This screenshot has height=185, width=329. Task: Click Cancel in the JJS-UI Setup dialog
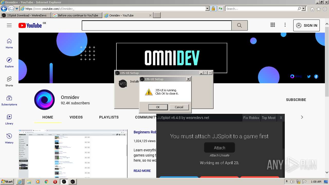179,107
